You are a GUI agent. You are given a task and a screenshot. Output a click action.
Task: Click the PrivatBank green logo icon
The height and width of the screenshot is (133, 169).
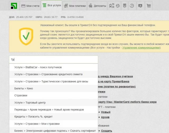tap(14, 6)
